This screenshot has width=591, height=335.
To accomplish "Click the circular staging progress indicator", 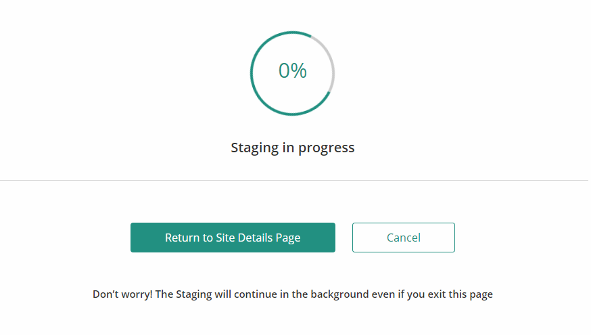I will coord(292,73).
